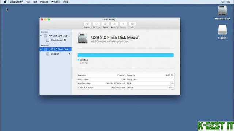This screenshot has height=131, width=234.
Task: Open Spotlight search in the menu bar
Action: pyautogui.click(x=223, y=2)
